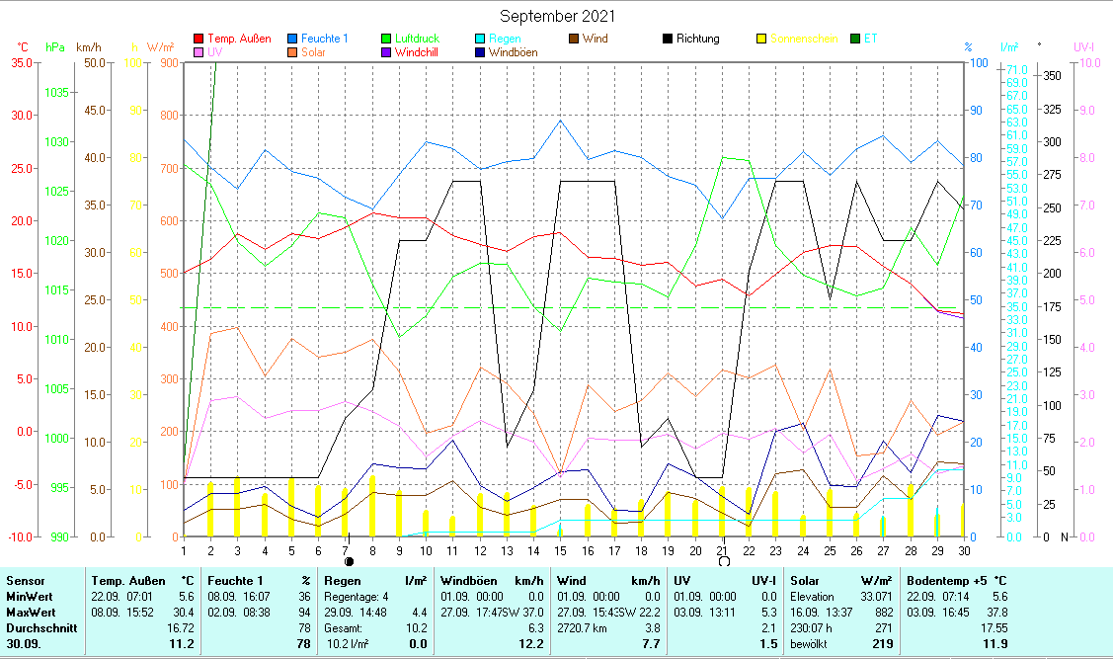
Task: Click the 'Bodentemp +5' column header
Action: click(946, 581)
